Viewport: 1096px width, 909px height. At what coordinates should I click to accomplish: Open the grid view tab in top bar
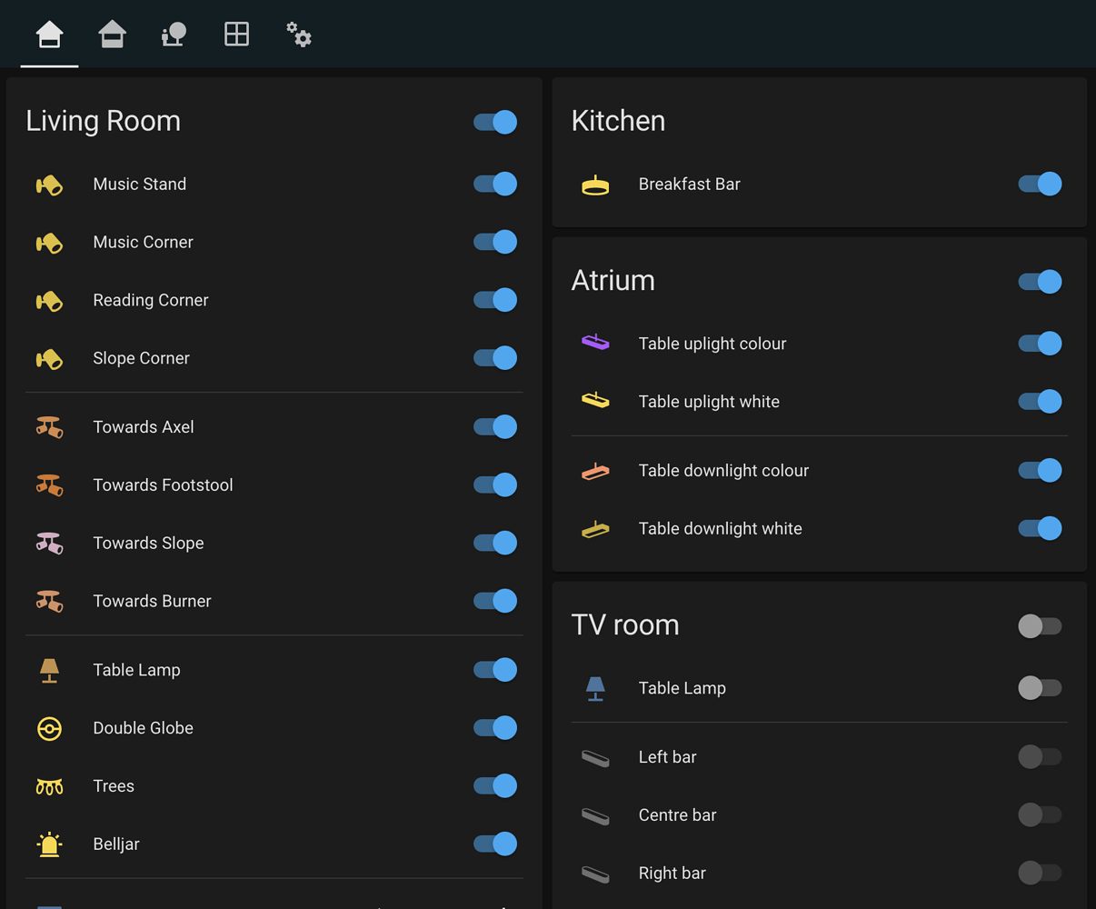(236, 34)
